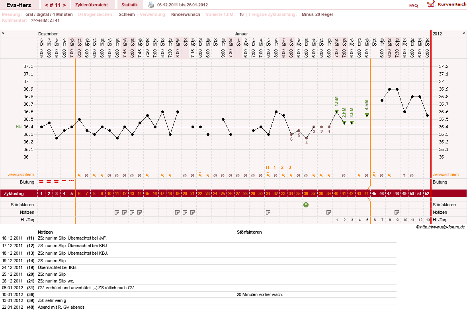The image size is (467, 327).
Task: Click the bleeding mark on cycle day 1
Action: click(41, 181)
